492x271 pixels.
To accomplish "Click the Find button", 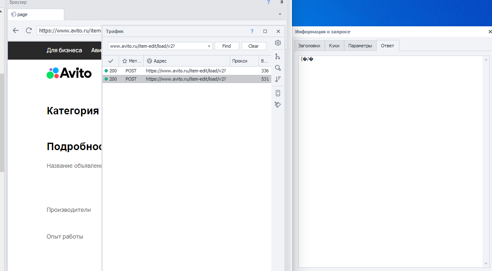I will tap(226, 46).
